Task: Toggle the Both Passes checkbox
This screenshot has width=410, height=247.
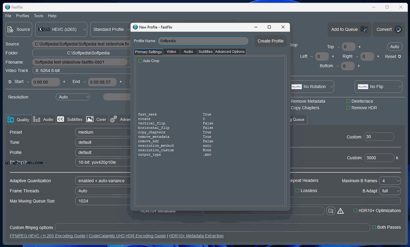Action: pyautogui.click(x=374, y=227)
